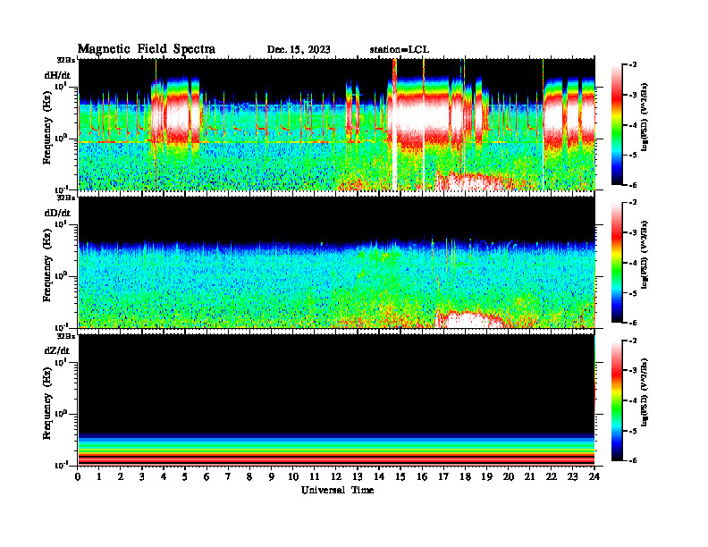This screenshot has width=708, height=547.
Task: Click hour tick label "14" on time axis
Action: pos(379,476)
